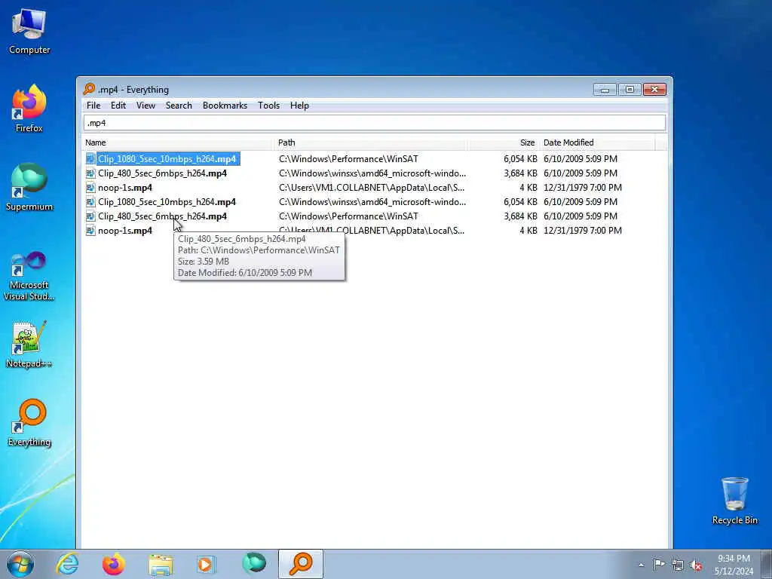
Task: Open the Edit menu
Action: coord(118,106)
